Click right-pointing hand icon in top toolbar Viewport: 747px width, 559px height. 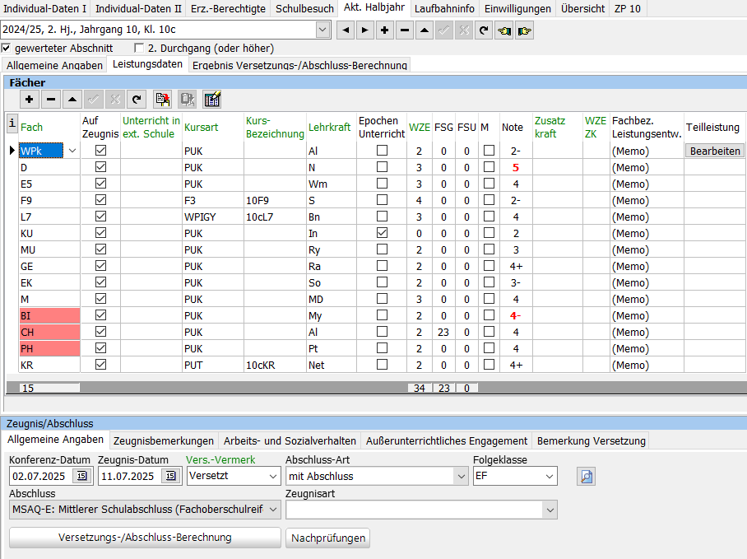[524, 30]
